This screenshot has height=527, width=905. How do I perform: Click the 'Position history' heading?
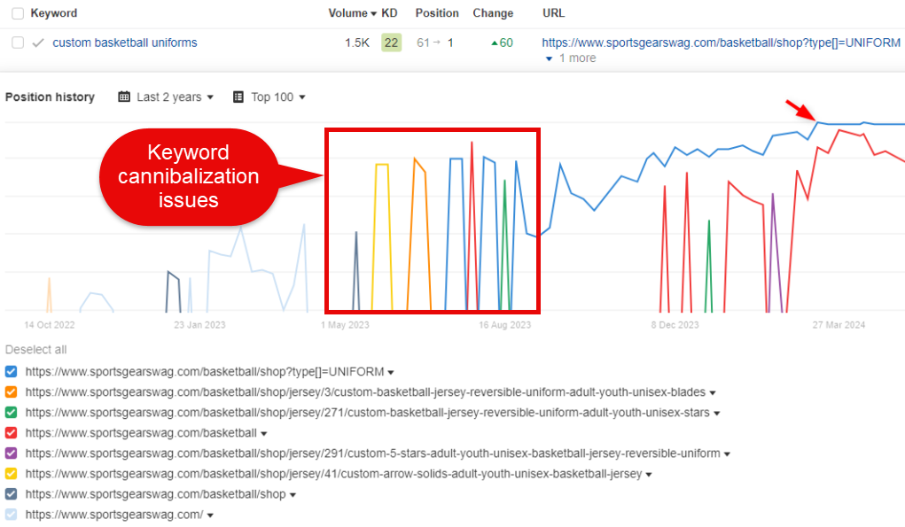[x=51, y=97]
